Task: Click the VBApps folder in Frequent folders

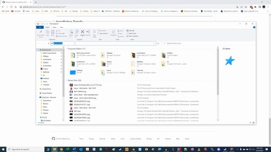Action: [111, 55]
